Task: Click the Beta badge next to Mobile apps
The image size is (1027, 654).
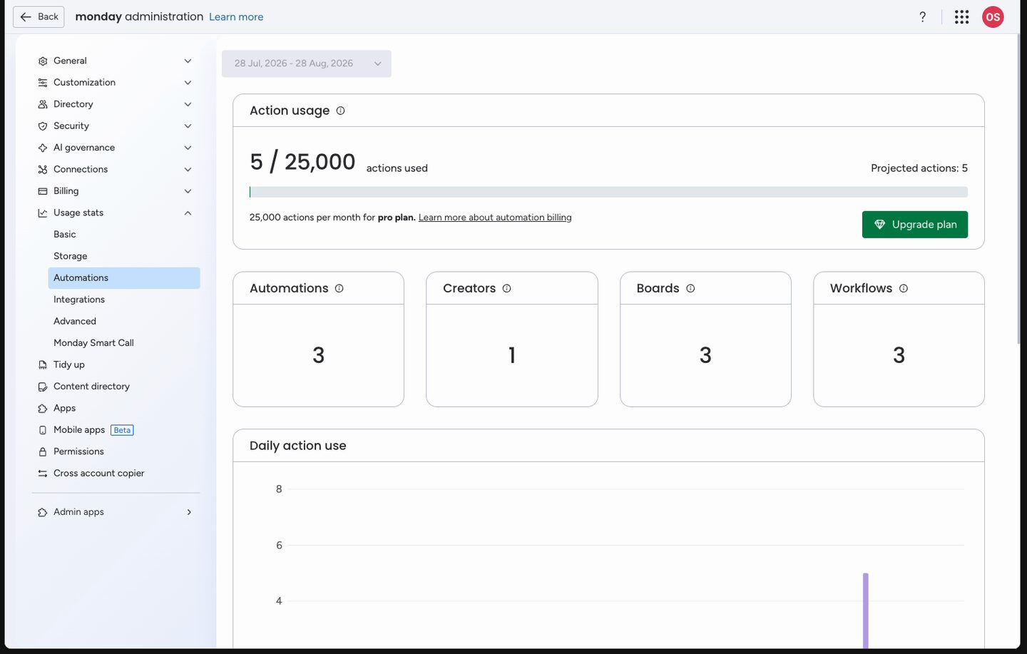Action: point(122,430)
